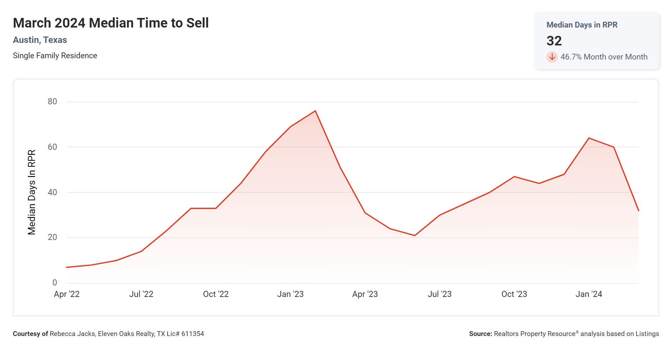Click the value 32 in the stat card
The width and height of the screenshot is (672, 352).
tap(554, 41)
